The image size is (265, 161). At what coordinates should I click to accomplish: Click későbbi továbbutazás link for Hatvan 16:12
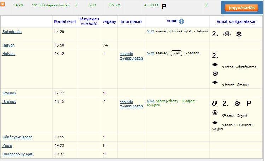(x=131, y=56)
